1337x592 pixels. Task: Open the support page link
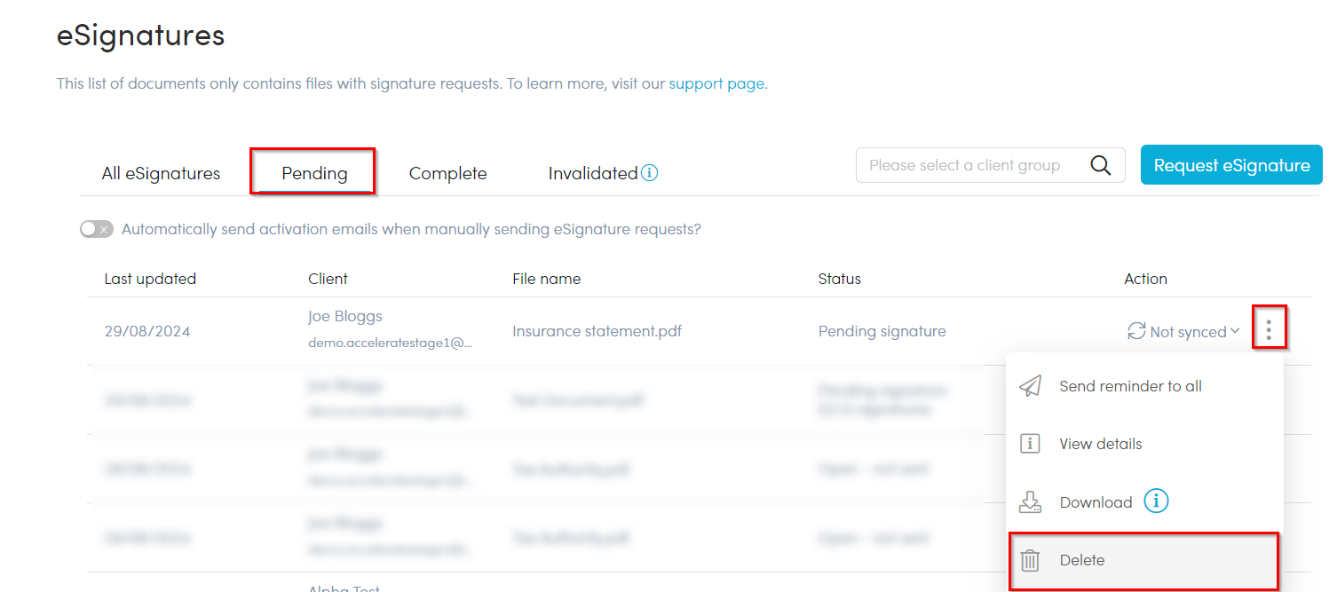[x=716, y=83]
